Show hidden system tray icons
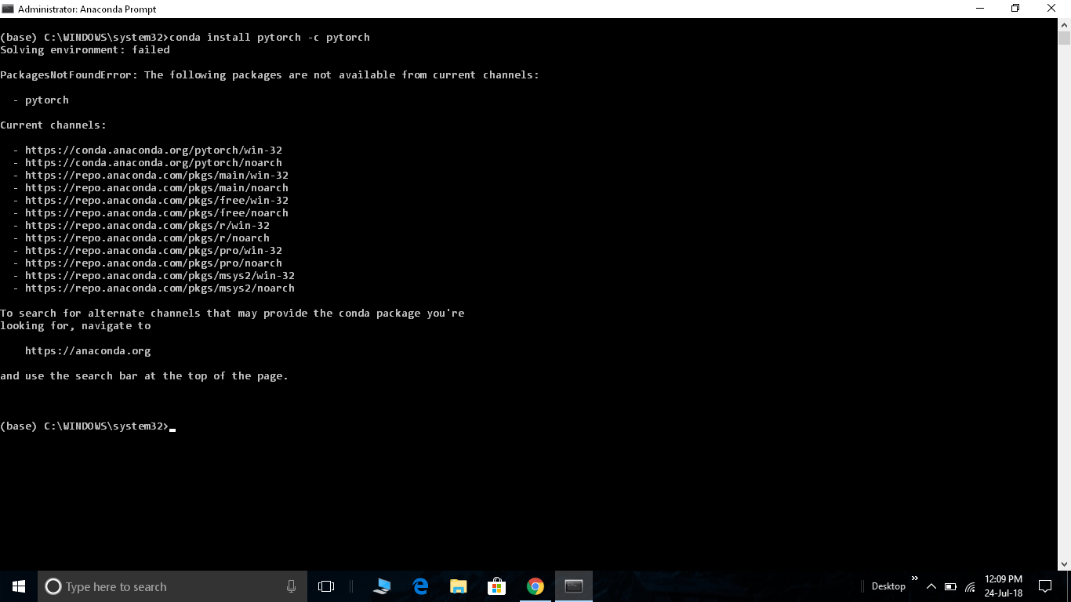 pos(931,586)
